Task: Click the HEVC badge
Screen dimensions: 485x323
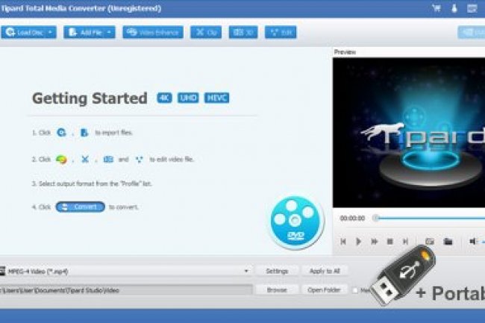Action: pos(217,98)
